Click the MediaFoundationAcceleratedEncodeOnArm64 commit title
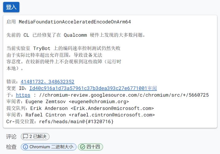 pyautogui.click(x=74, y=22)
